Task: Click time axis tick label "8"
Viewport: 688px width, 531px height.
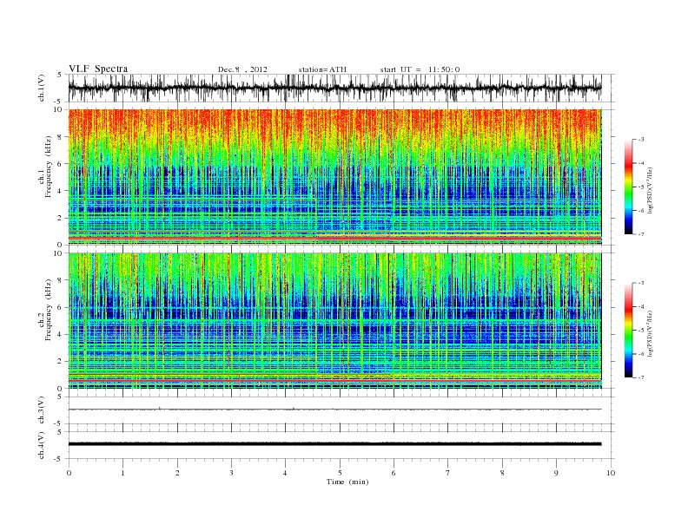Action: coord(502,473)
